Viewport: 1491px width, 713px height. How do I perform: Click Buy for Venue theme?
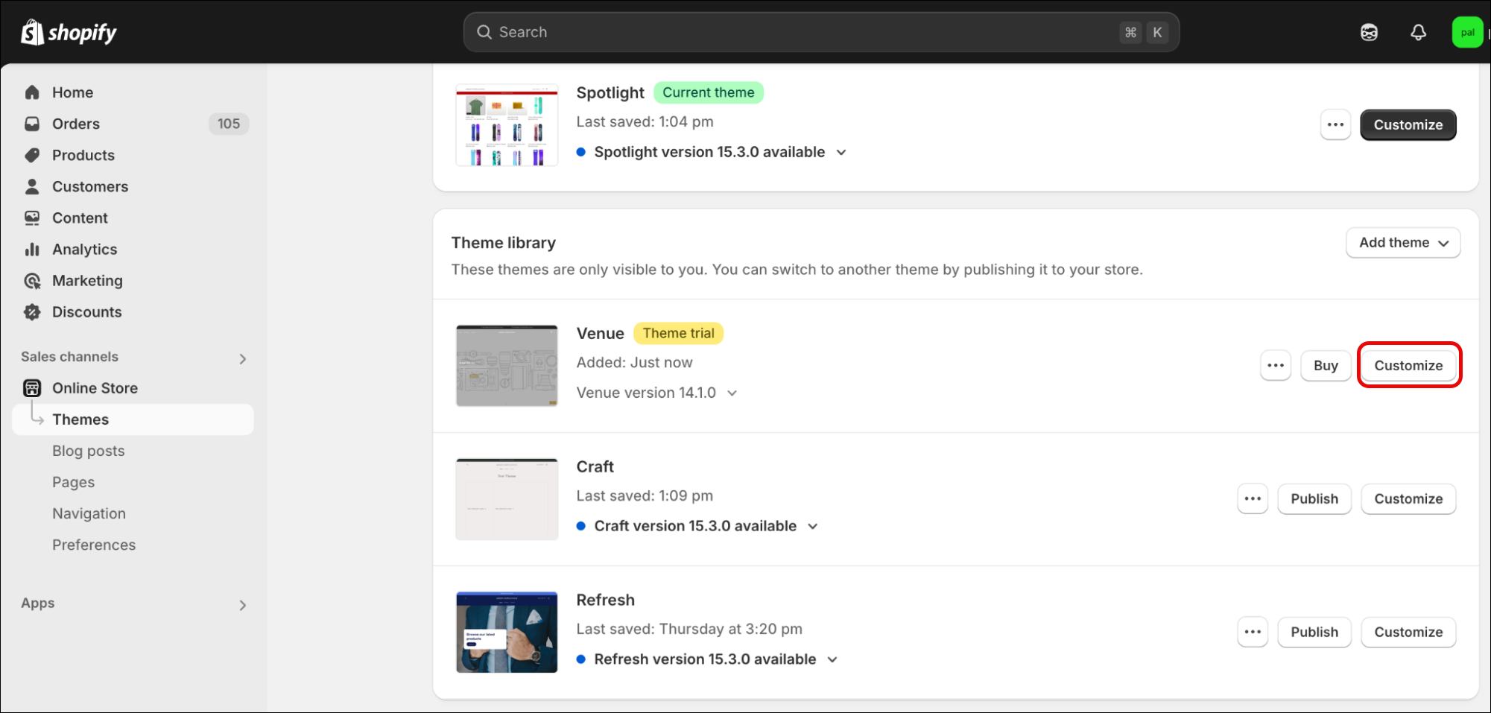click(1326, 365)
